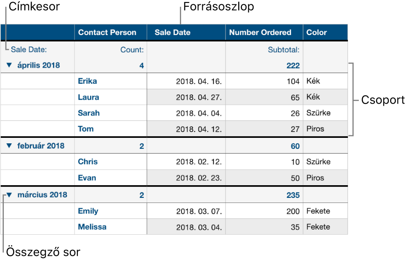Click the subtotal value 222
410x263 pixels.
pyautogui.click(x=293, y=66)
